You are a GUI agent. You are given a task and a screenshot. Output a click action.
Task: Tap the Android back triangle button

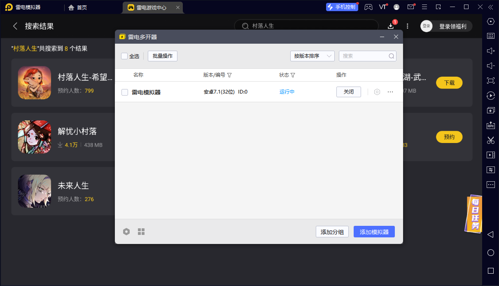coord(490,234)
